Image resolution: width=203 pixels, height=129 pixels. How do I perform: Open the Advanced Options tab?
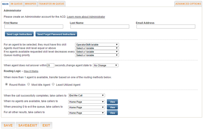coord(188,4)
